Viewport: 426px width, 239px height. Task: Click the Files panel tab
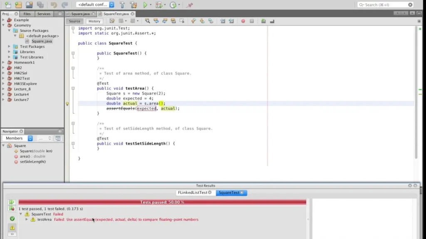coord(27,14)
